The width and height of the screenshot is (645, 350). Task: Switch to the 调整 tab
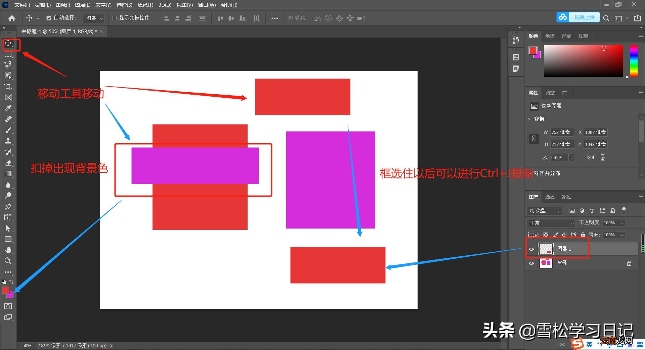[x=550, y=93]
